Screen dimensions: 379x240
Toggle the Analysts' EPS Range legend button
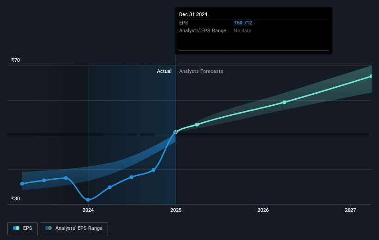coord(74,228)
